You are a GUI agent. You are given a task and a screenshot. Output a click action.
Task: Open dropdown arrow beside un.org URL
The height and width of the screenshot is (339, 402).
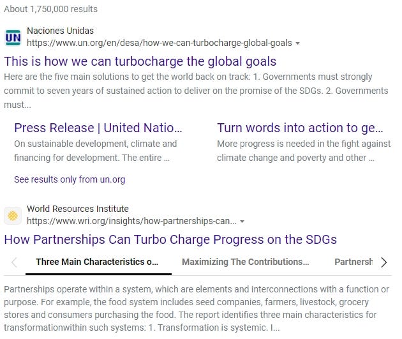click(297, 43)
